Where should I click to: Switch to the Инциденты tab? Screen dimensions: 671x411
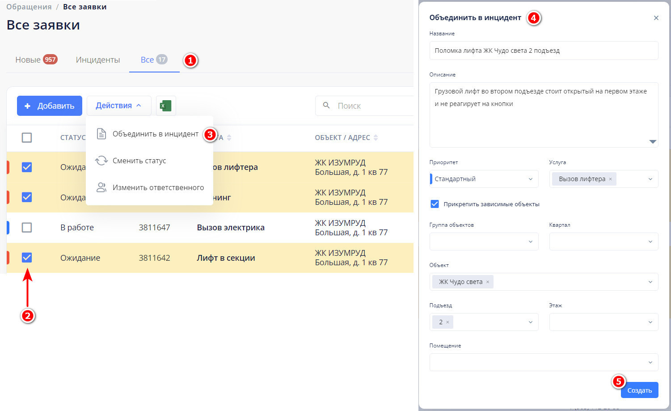[x=98, y=60]
